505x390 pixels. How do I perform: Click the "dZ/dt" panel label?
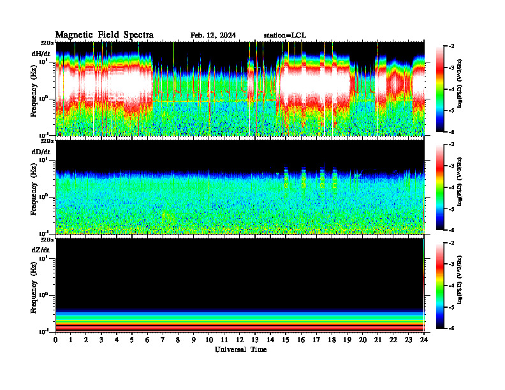(x=41, y=250)
